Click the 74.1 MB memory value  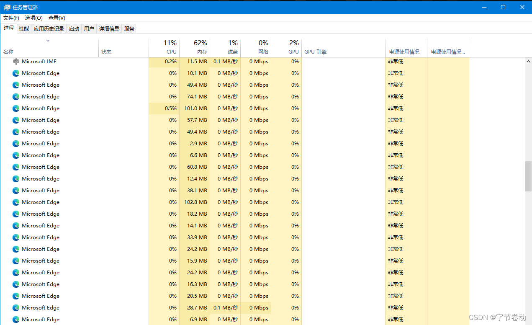coord(197,97)
